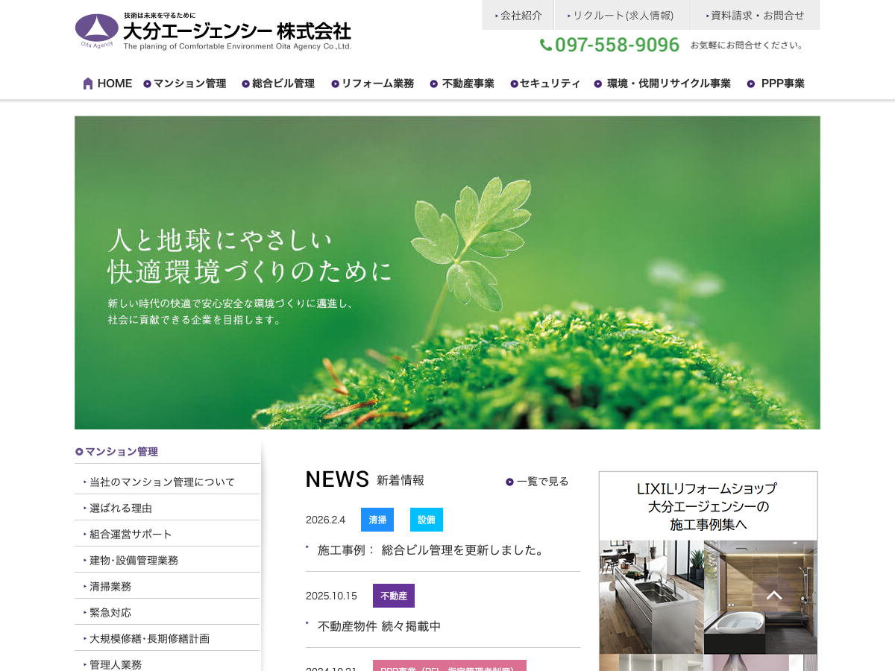Click the kitchen sink photo thumbnail

click(x=651, y=597)
